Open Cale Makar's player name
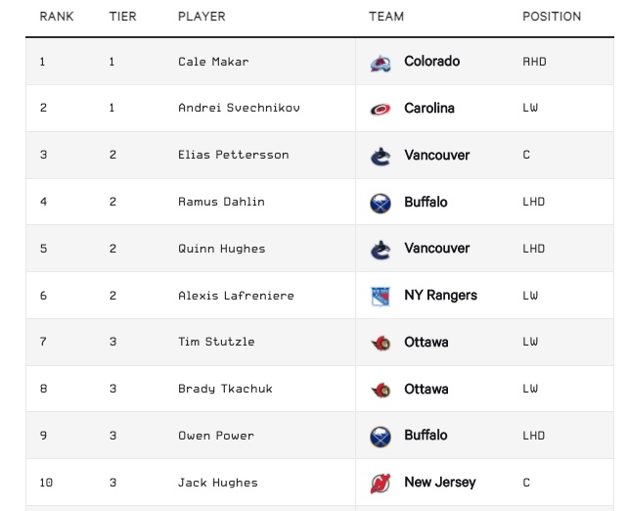This screenshot has width=628, height=511. click(213, 62)
